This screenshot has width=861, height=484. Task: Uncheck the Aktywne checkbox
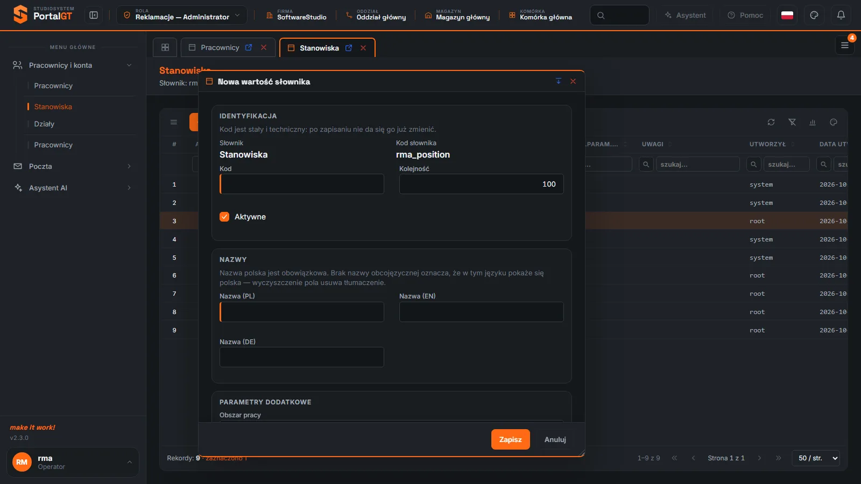(224, 217)
